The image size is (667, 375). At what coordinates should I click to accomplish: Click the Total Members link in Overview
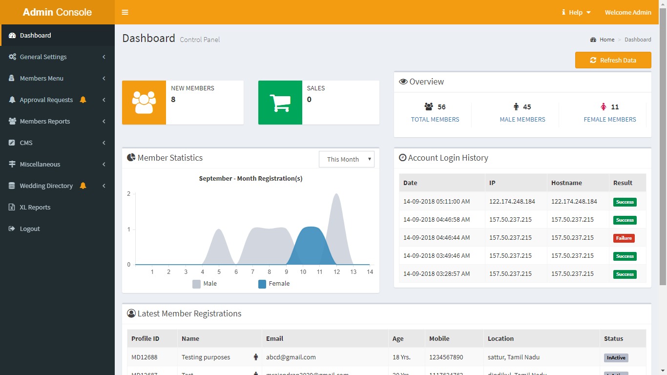(435, 119)
